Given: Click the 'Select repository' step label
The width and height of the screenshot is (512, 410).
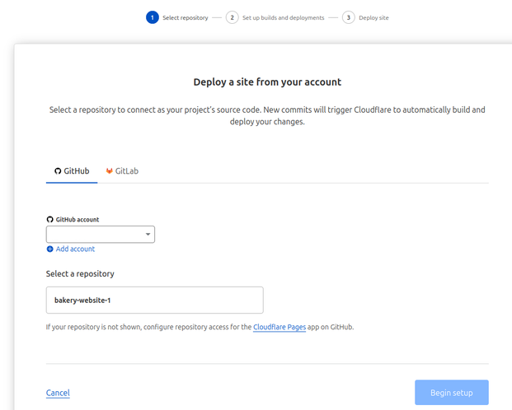Looking at the screenshot, I should [x=186, y=18].
